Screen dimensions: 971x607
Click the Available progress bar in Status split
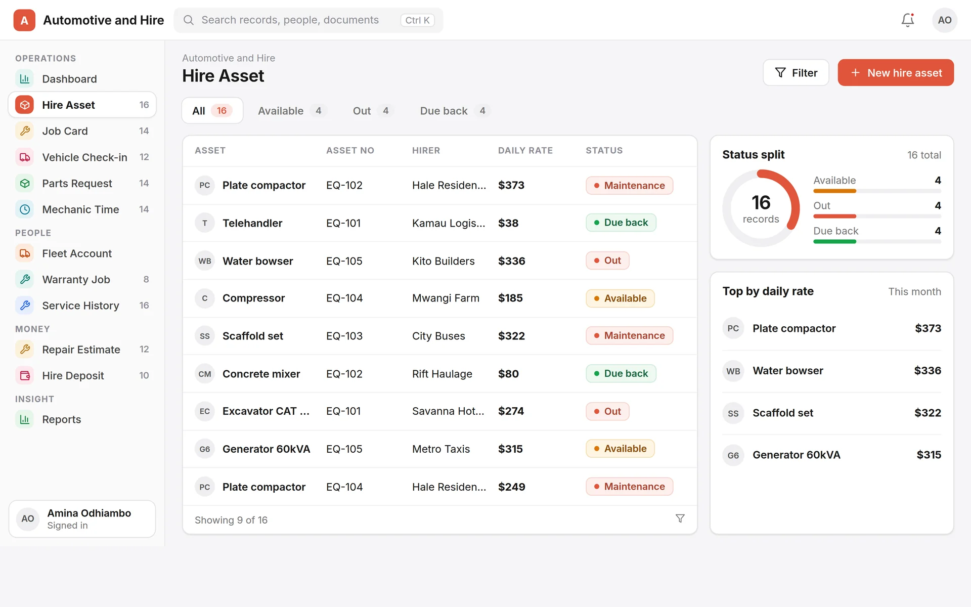click(877, 191)
